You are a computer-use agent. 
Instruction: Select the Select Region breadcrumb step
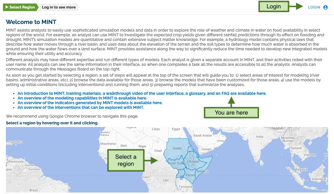[x=21, y=7]
